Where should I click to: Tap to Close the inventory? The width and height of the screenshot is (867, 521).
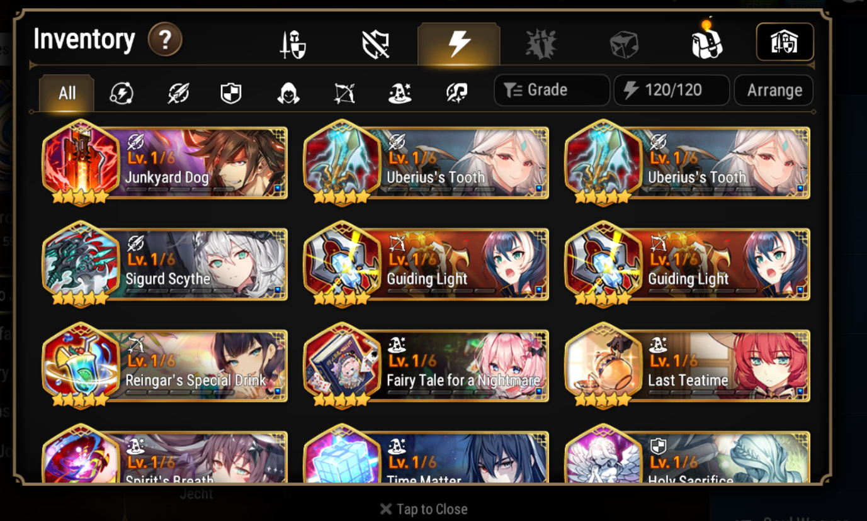(424, 509)
